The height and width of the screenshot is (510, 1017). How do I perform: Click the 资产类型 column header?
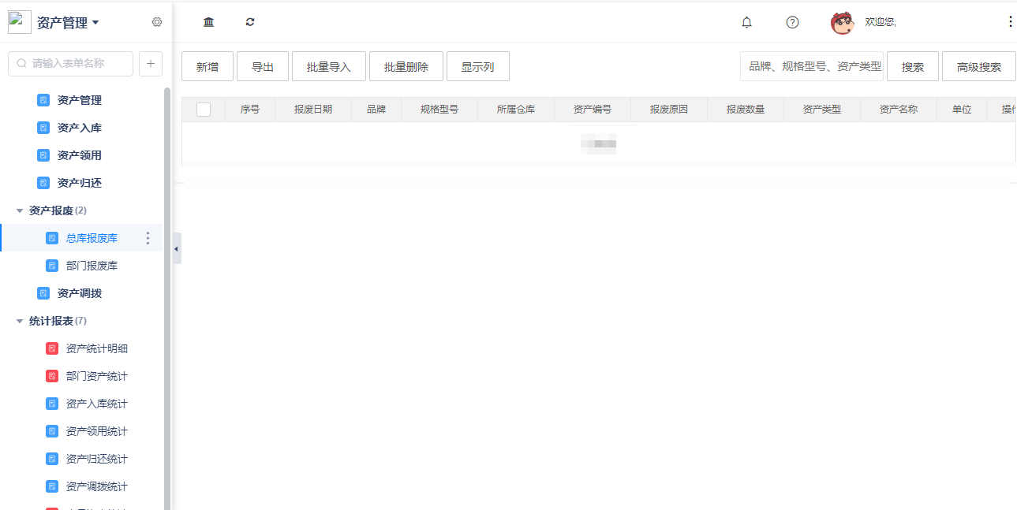point(822,110)
